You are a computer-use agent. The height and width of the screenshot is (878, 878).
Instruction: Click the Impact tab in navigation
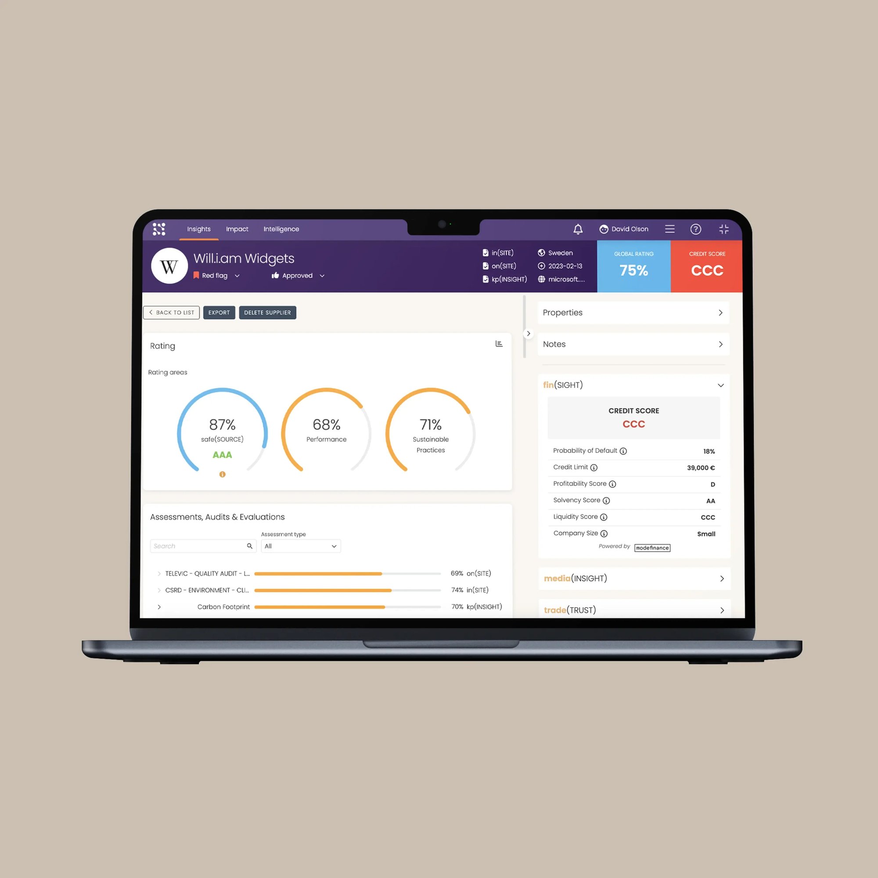[237, 229]
